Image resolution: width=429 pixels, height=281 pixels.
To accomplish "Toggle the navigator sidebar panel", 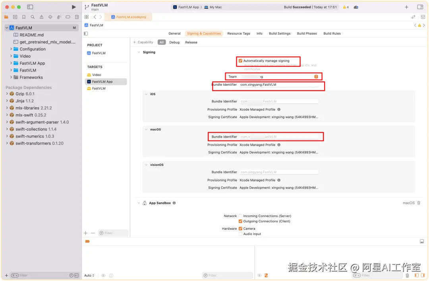I will [x=30, y=7].
